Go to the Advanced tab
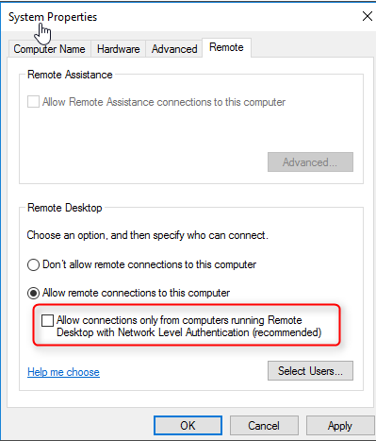 (174, 49)
